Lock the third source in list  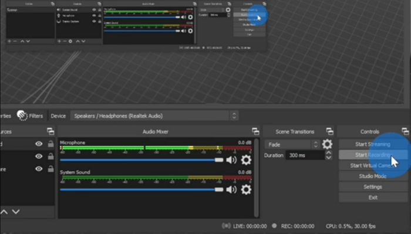[50, 169]
